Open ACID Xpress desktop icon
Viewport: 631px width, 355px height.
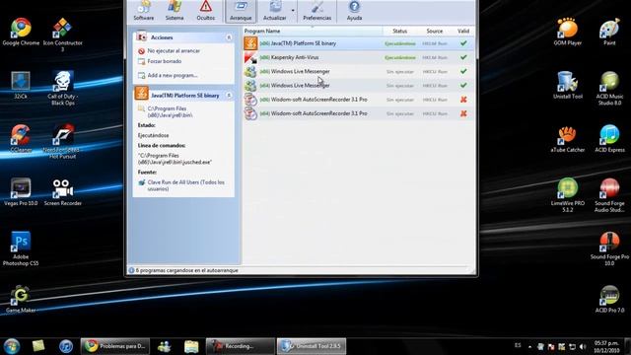609,139
